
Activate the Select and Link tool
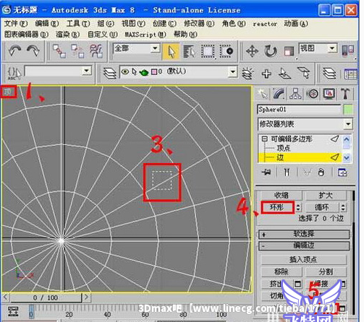[59, 51]
